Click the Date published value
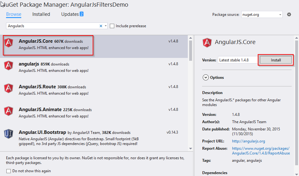Image resolution: width=299 pixels, height=176 pixels. click(256, 131)
